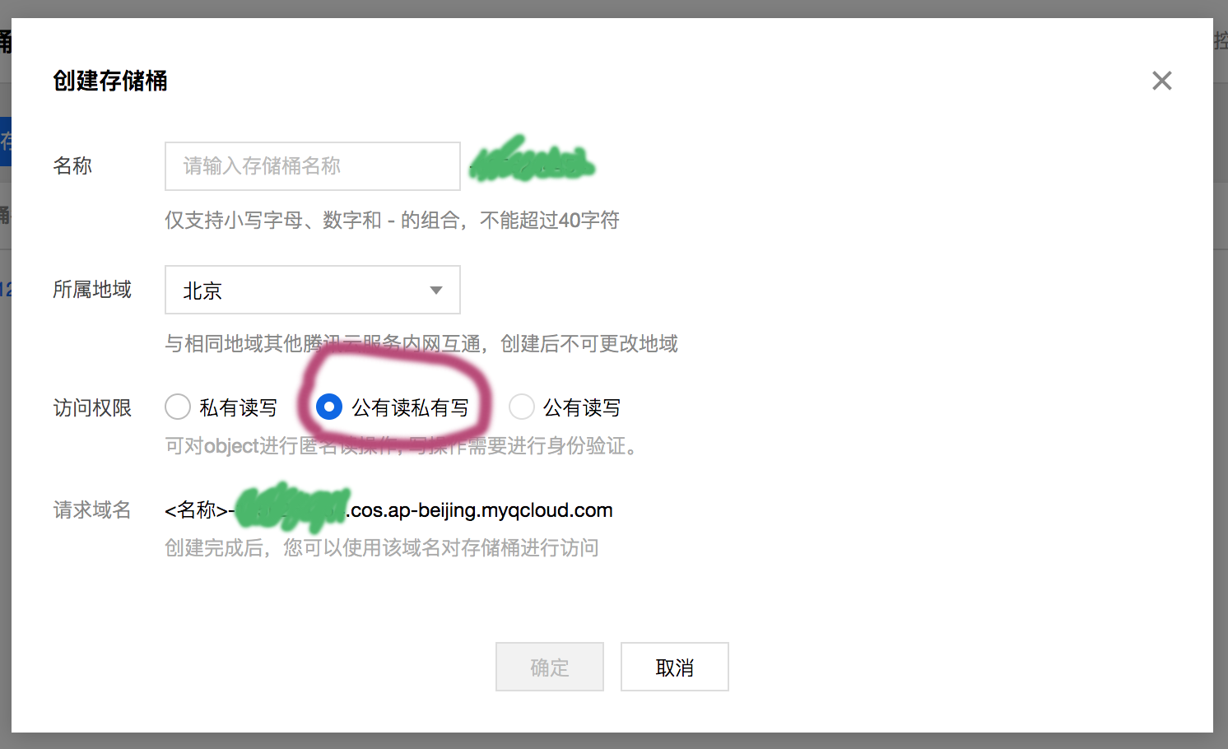
Task: Click the naming rule hint about 40字符
Action: 392,221
